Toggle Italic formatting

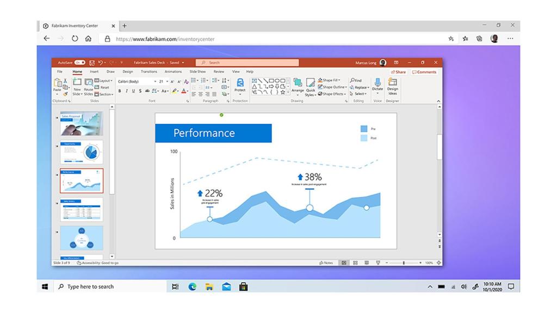tap(126, 91)
